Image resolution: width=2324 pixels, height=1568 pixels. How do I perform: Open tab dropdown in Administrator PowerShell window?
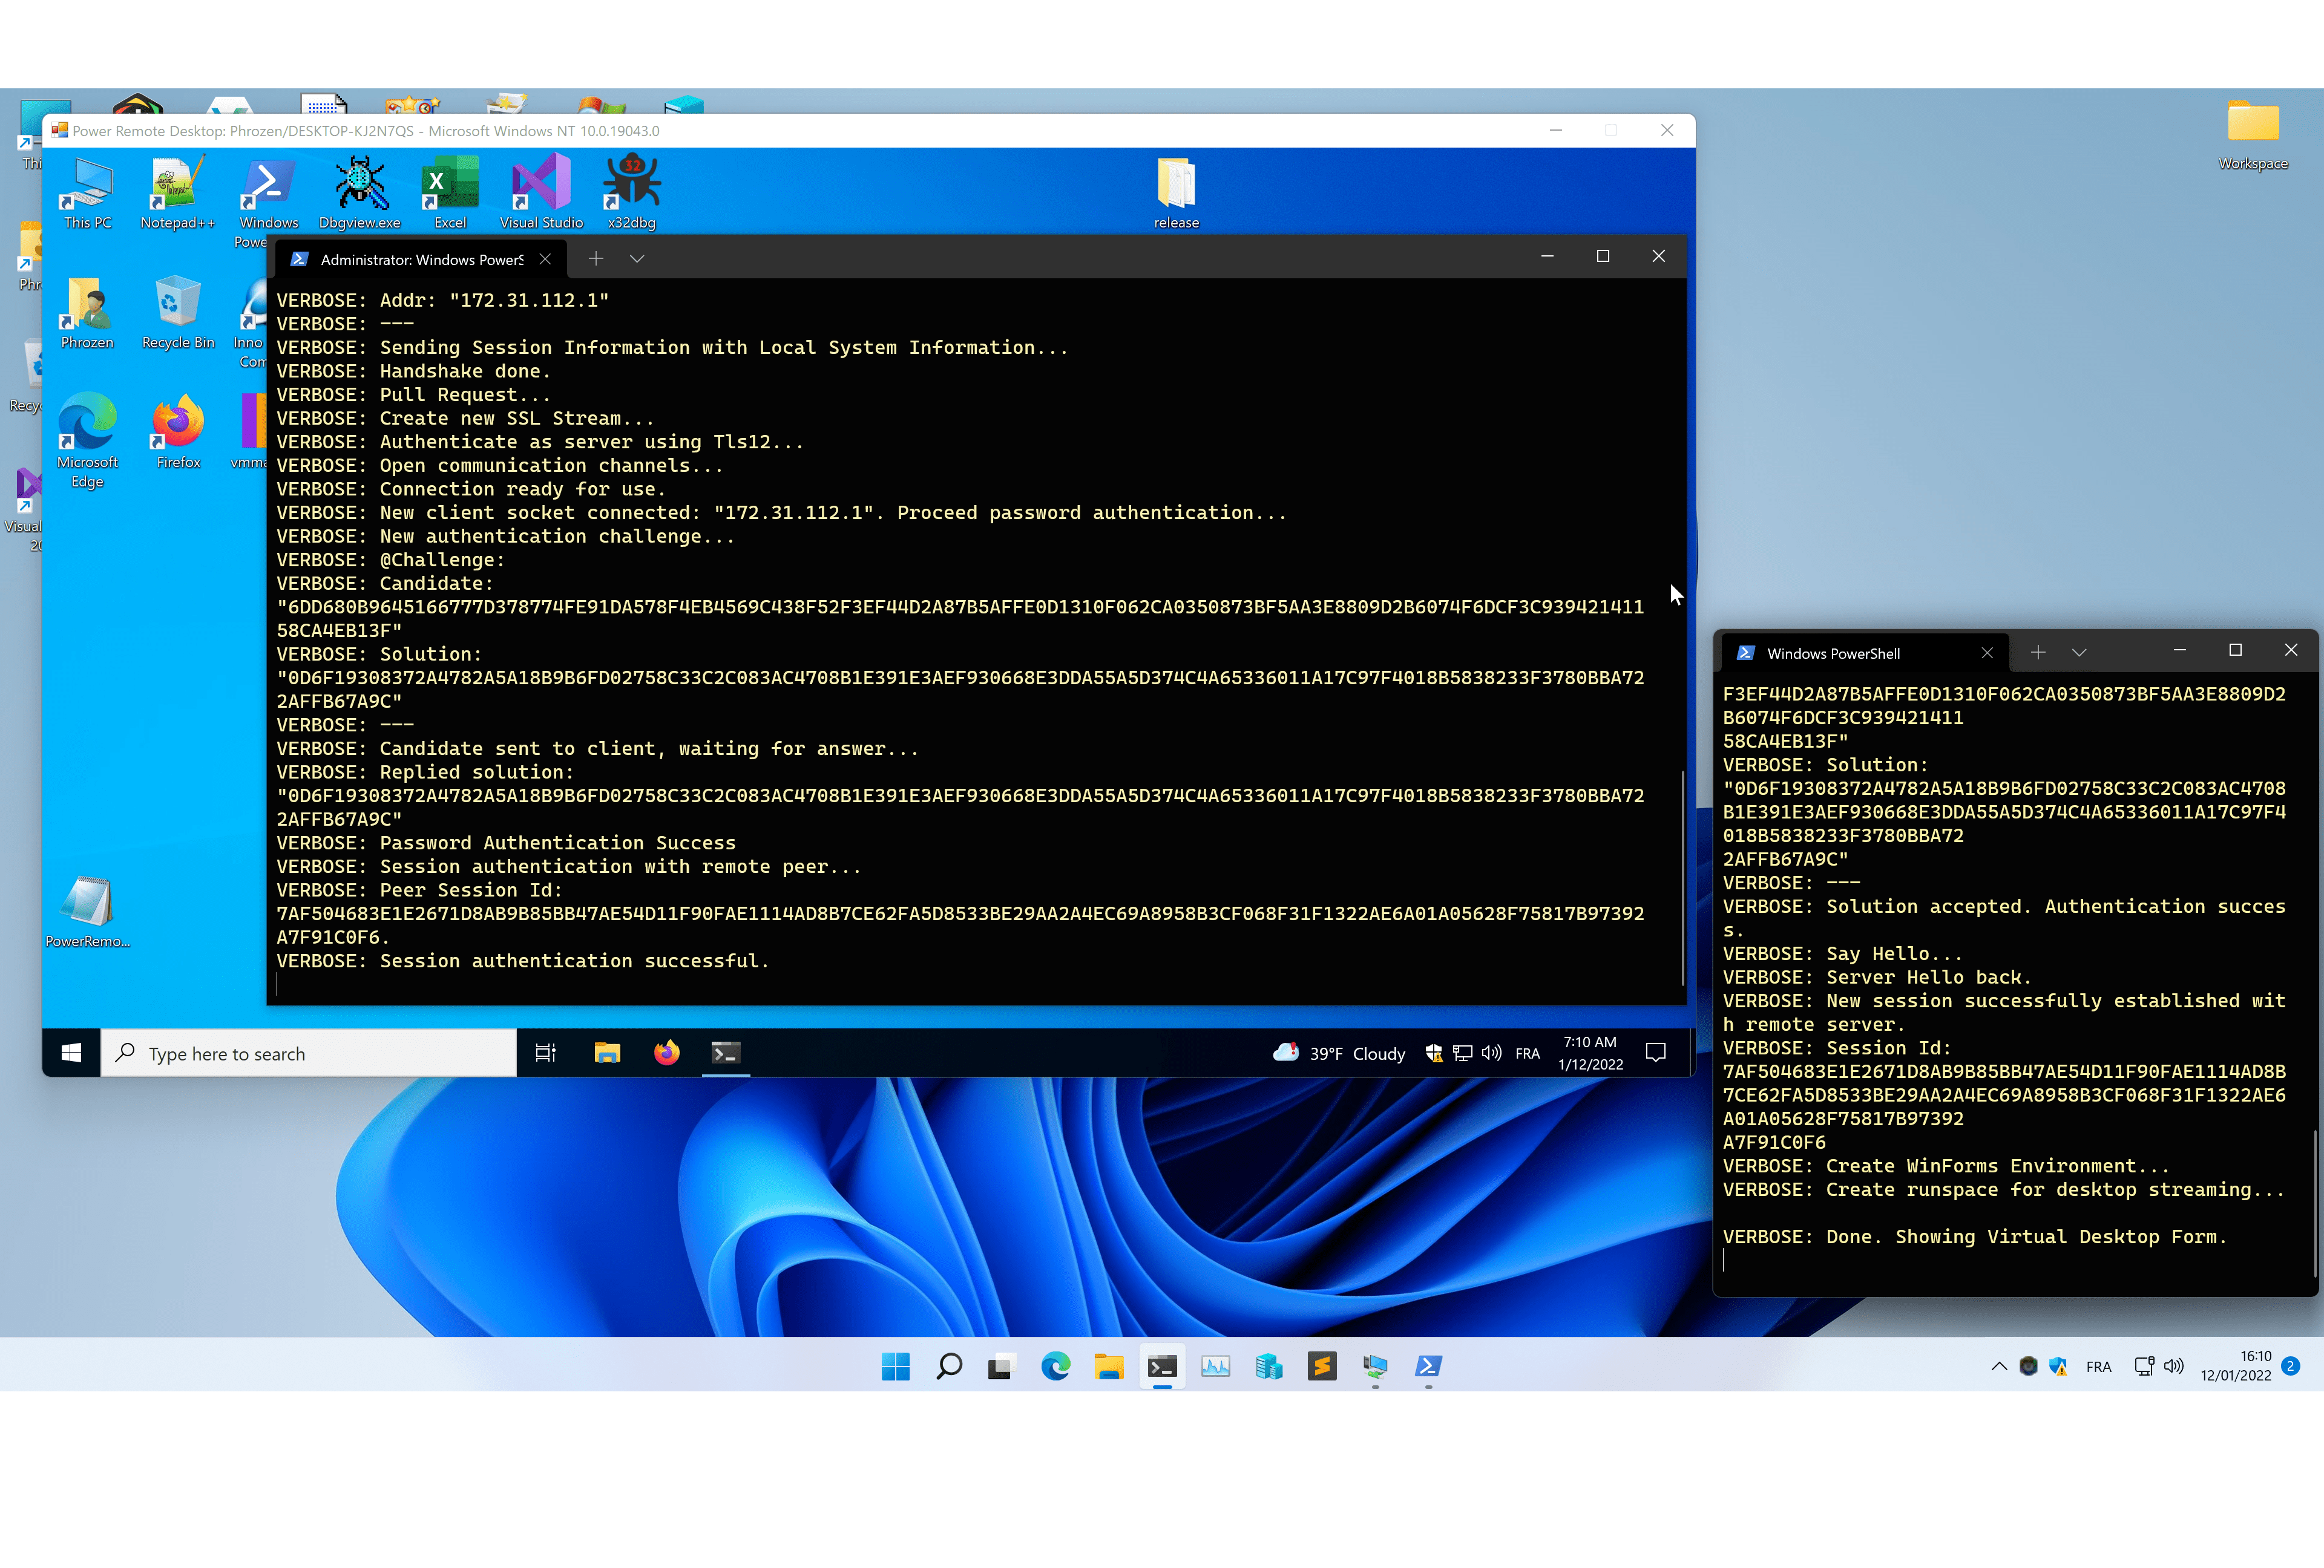click(637, 259)
